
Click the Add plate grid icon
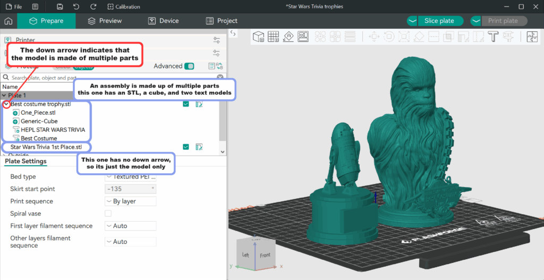[x=274, y=37]
